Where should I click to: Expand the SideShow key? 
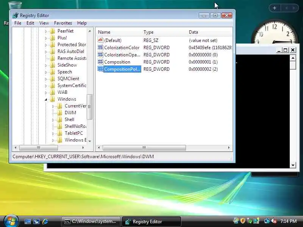pos(46,65)
